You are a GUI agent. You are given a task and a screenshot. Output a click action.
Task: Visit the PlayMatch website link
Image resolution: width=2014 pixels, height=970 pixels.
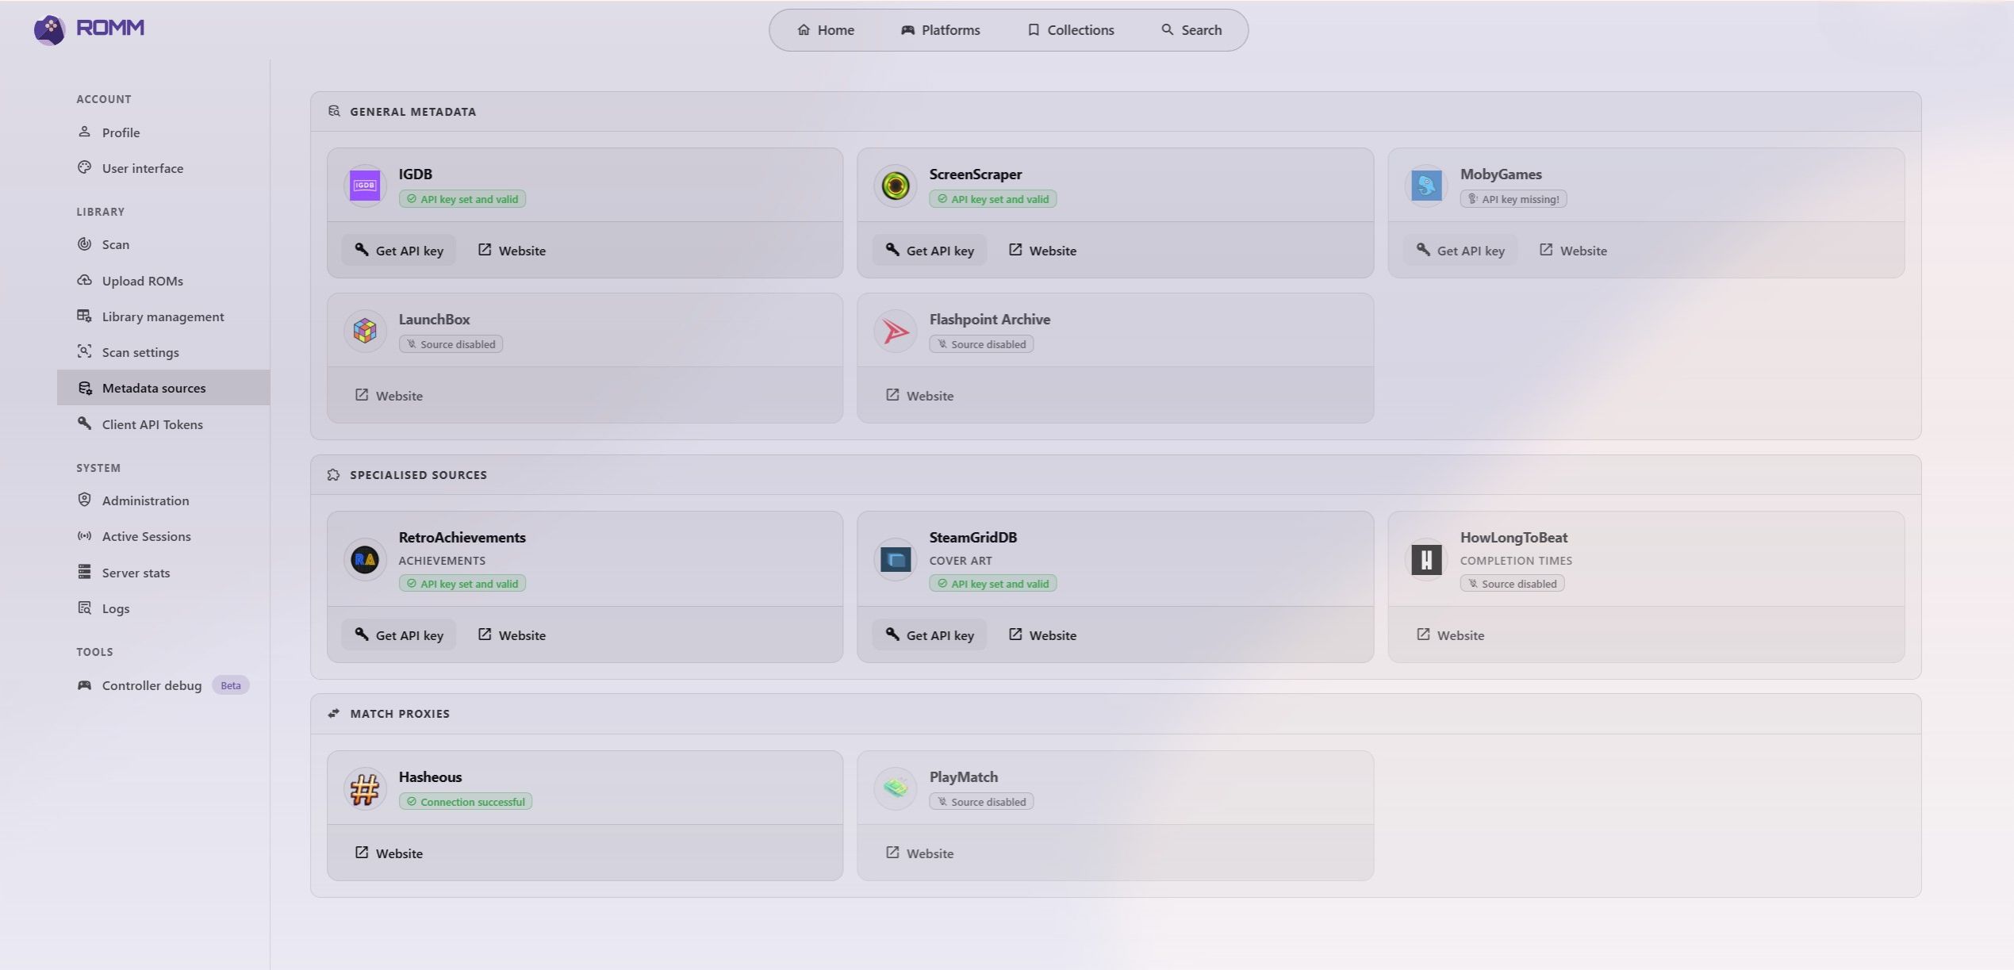tap(919, 853)
